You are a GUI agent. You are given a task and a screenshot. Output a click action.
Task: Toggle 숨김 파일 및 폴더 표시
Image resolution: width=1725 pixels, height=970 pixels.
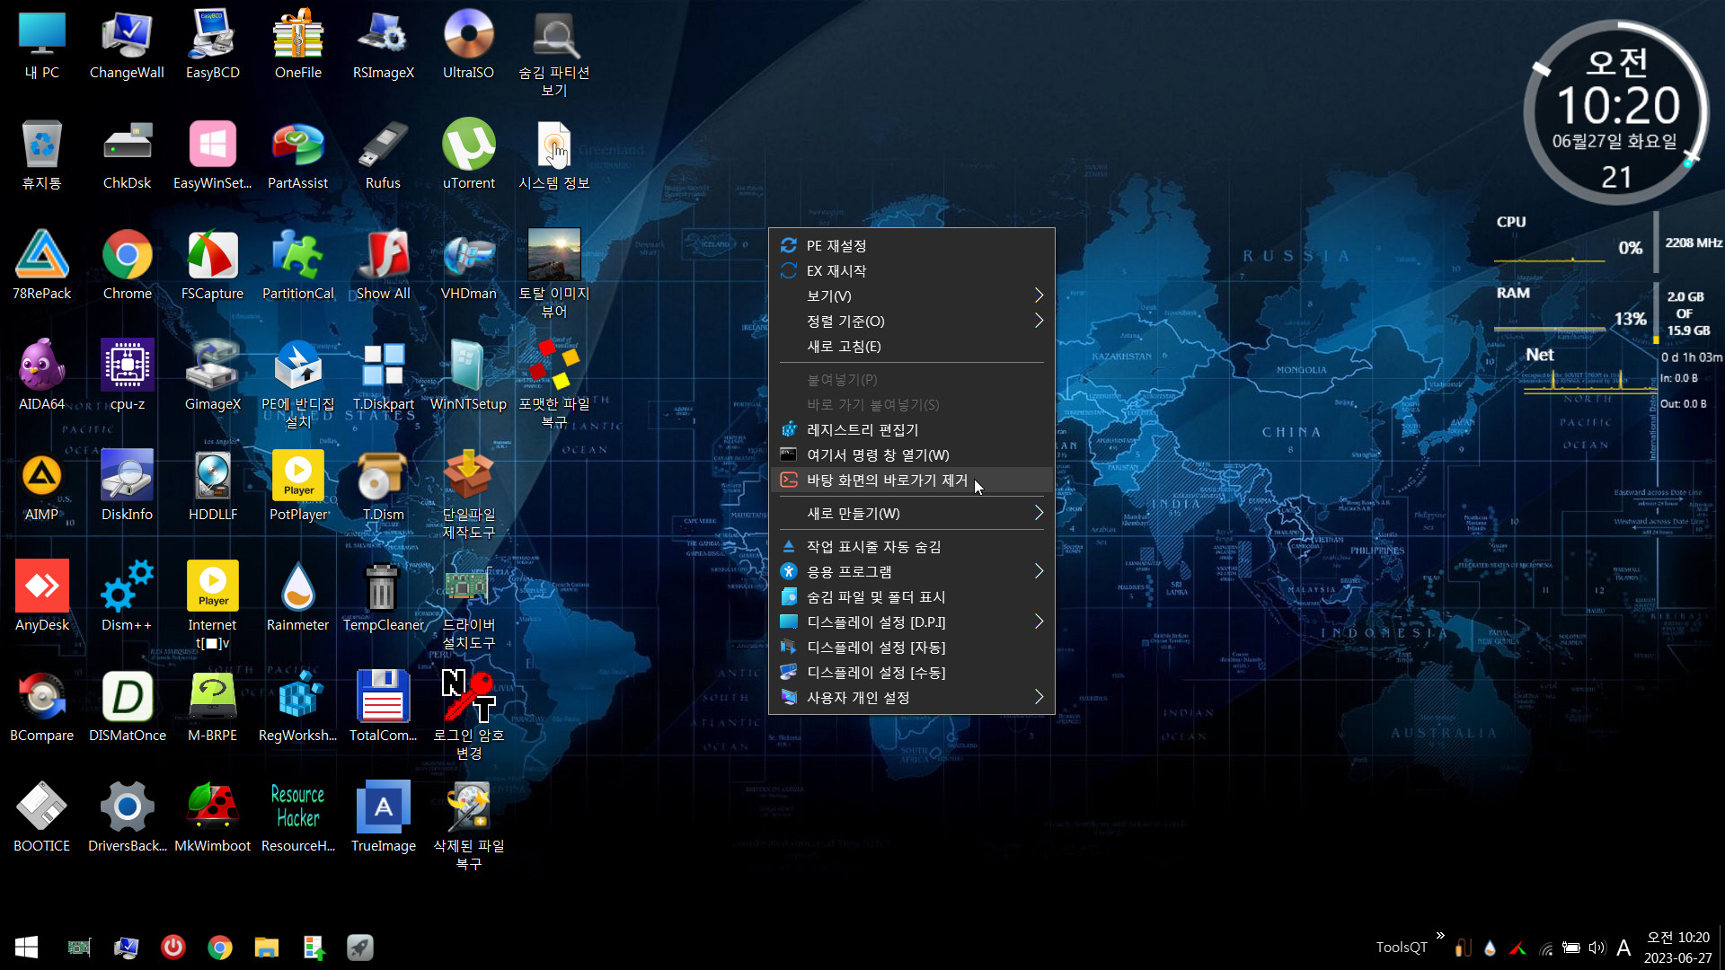point(911,596)
